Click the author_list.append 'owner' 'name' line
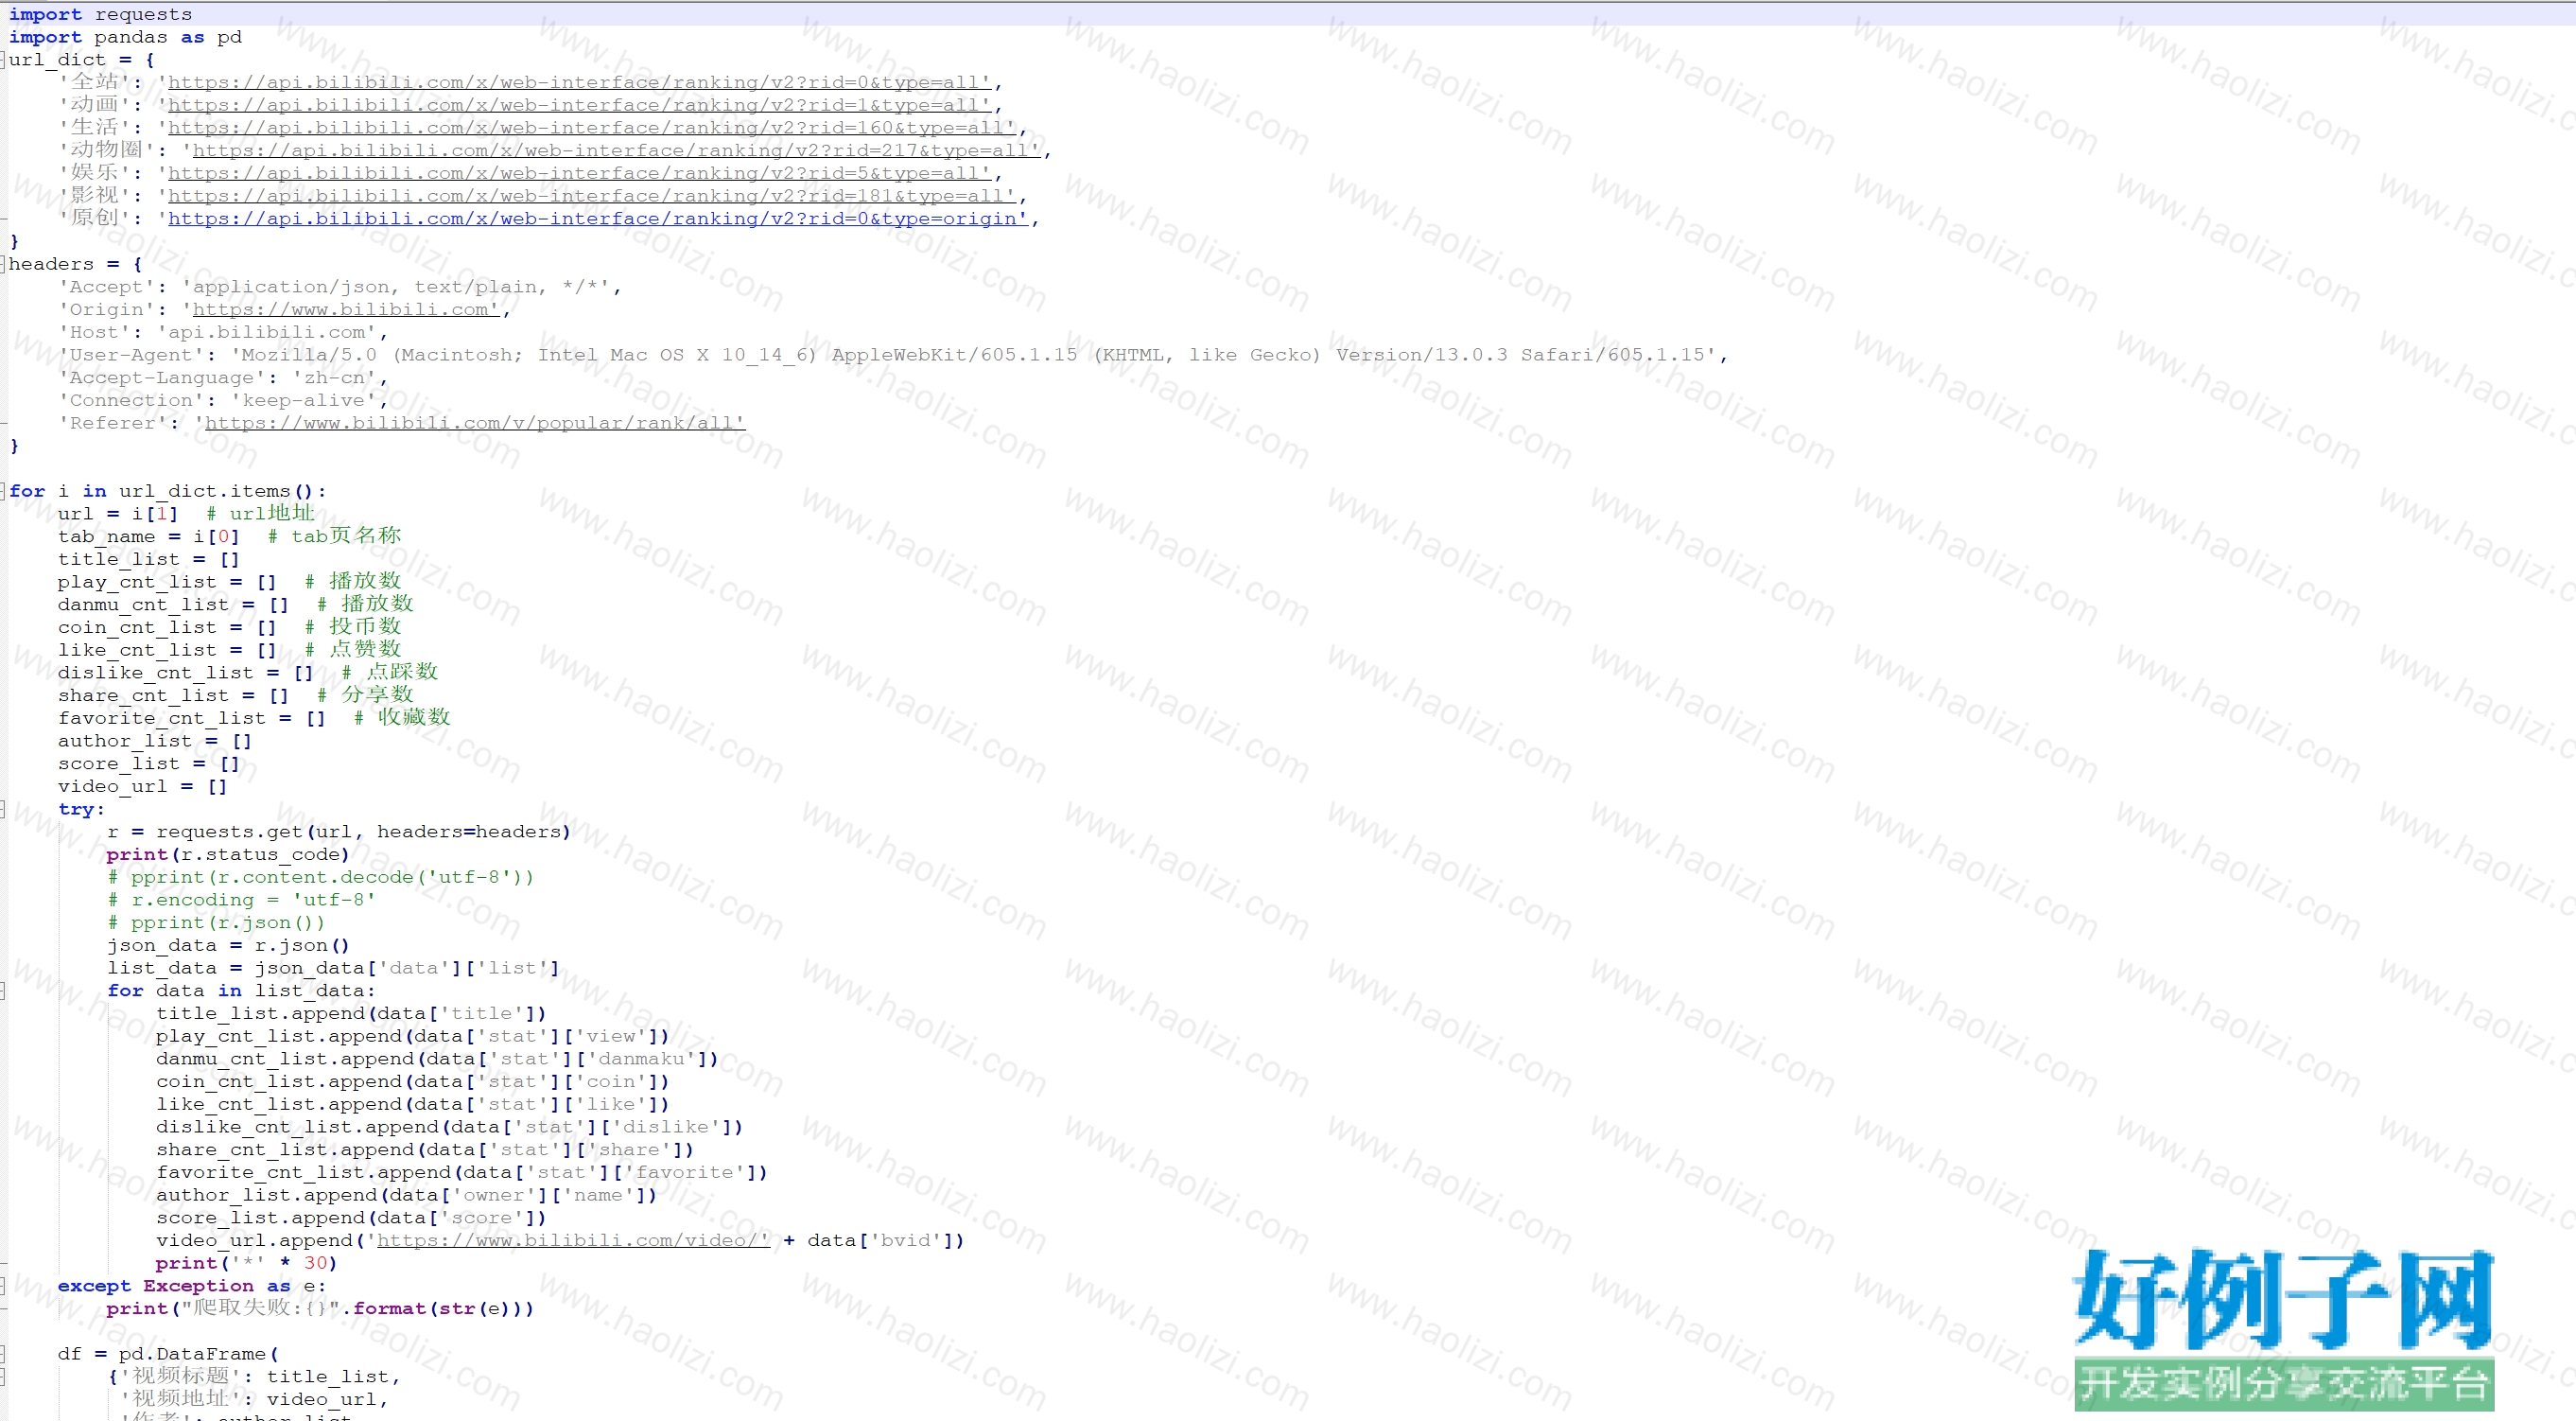This screenshot has width=2576, height=1421. pyautogui.click(x=407, y=1196)
